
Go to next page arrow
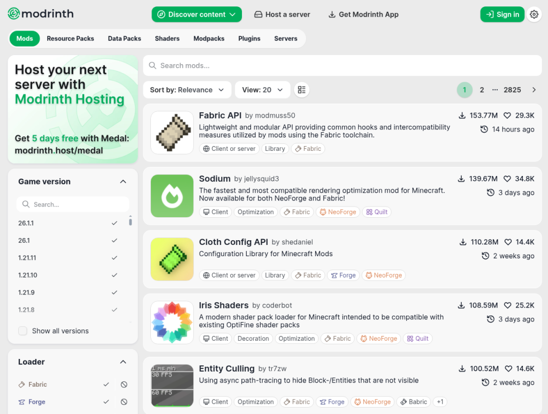(534, 90)
